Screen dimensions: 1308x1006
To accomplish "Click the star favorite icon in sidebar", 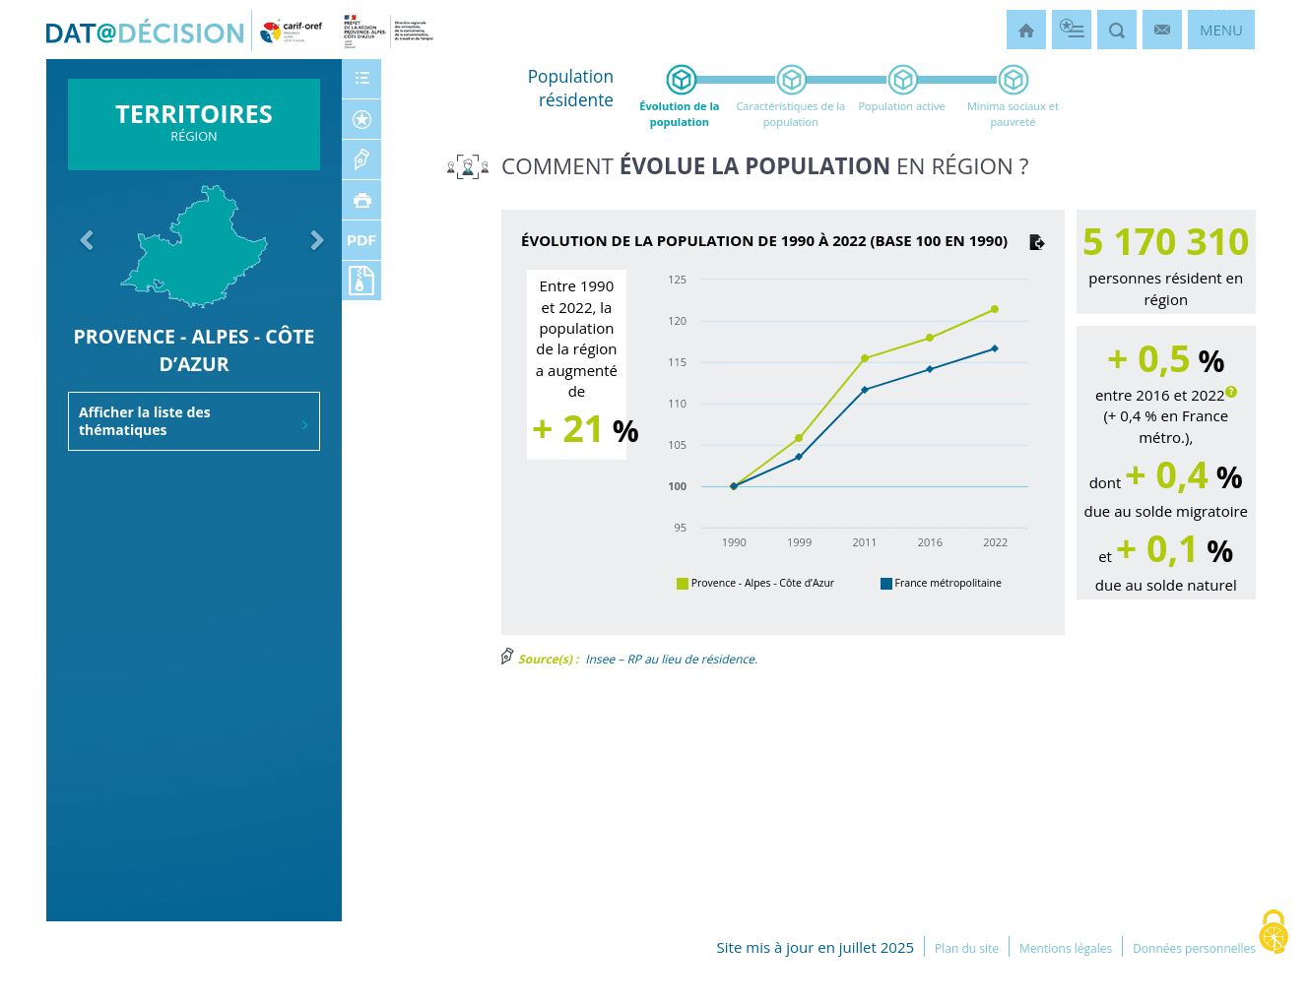I will click(361, 119).
